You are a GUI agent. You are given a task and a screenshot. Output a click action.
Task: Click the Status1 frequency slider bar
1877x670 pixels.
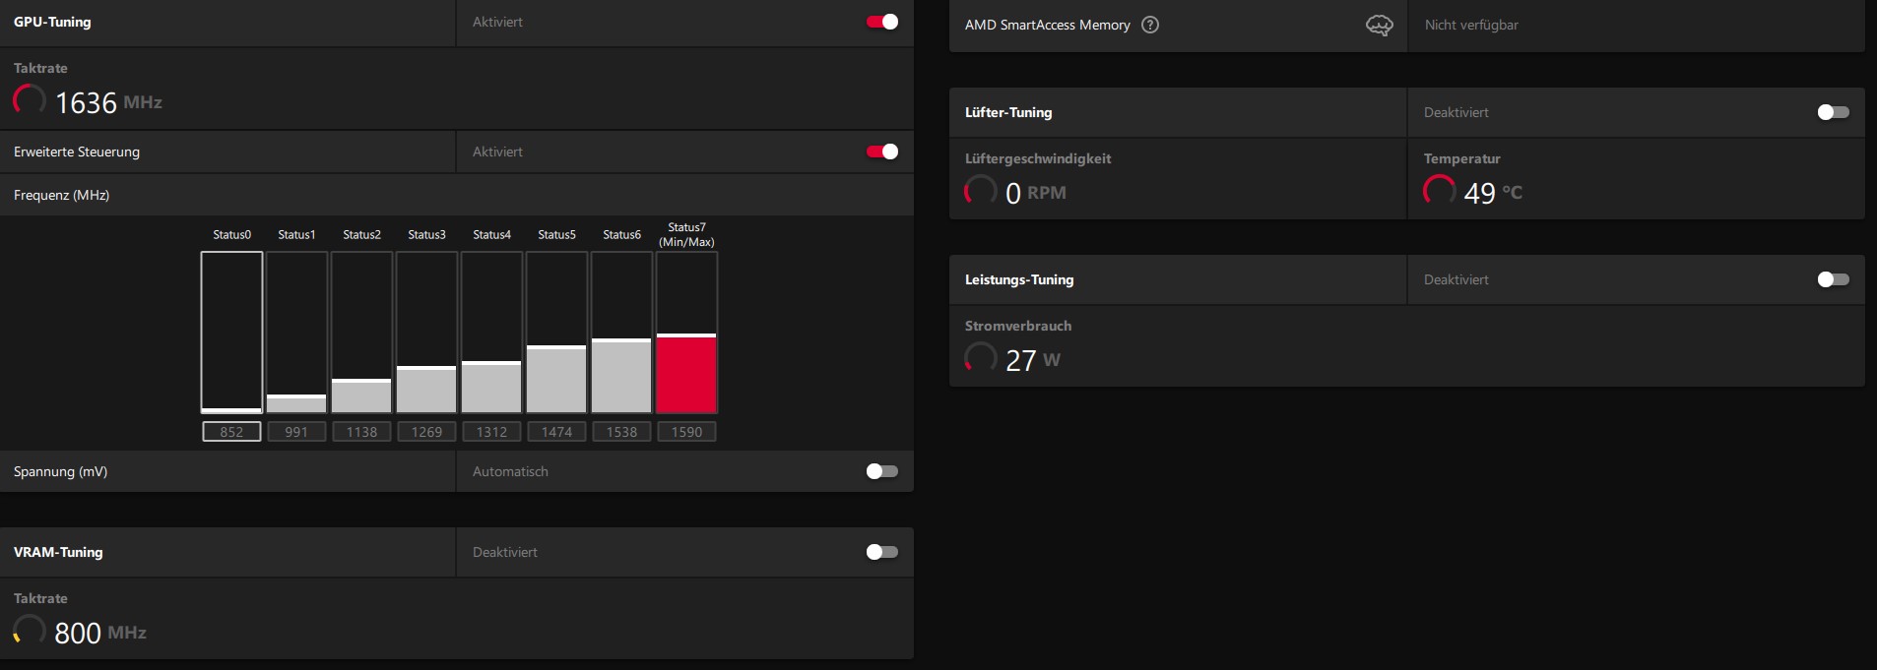click(x=296, y=333)
